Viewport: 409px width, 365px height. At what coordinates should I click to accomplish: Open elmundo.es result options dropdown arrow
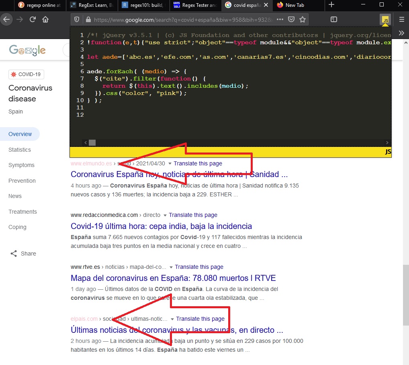[x=170, y=163]
